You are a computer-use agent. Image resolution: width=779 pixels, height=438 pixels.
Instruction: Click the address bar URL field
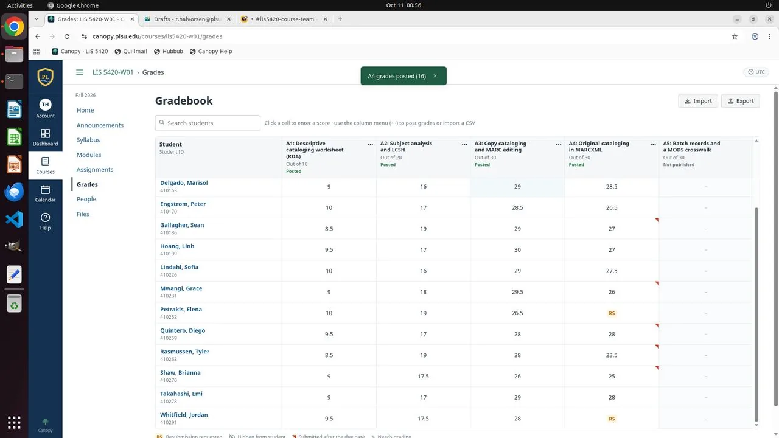pyautogui.click(x=402, y=36)
